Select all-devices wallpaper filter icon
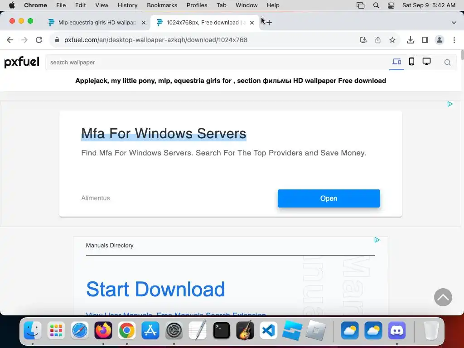464x348 pixels. [396, 62]
